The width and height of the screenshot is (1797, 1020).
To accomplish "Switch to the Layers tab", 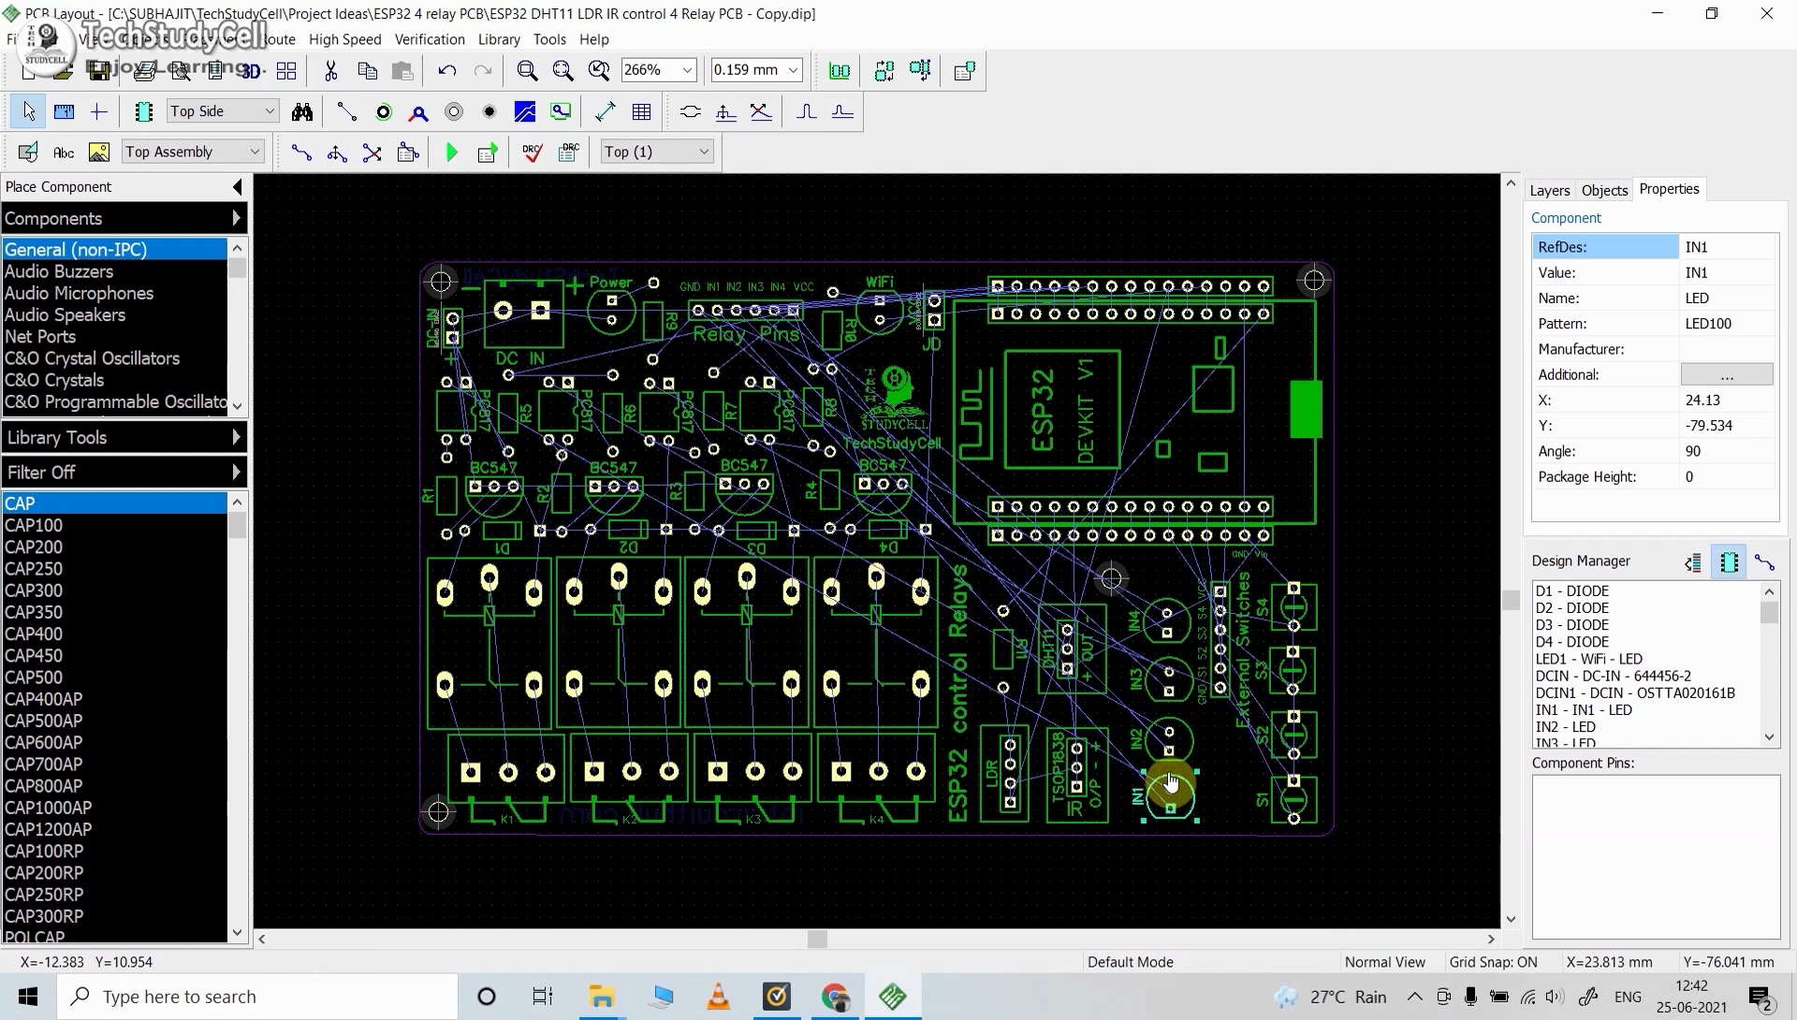I will tap(1550, 190).
